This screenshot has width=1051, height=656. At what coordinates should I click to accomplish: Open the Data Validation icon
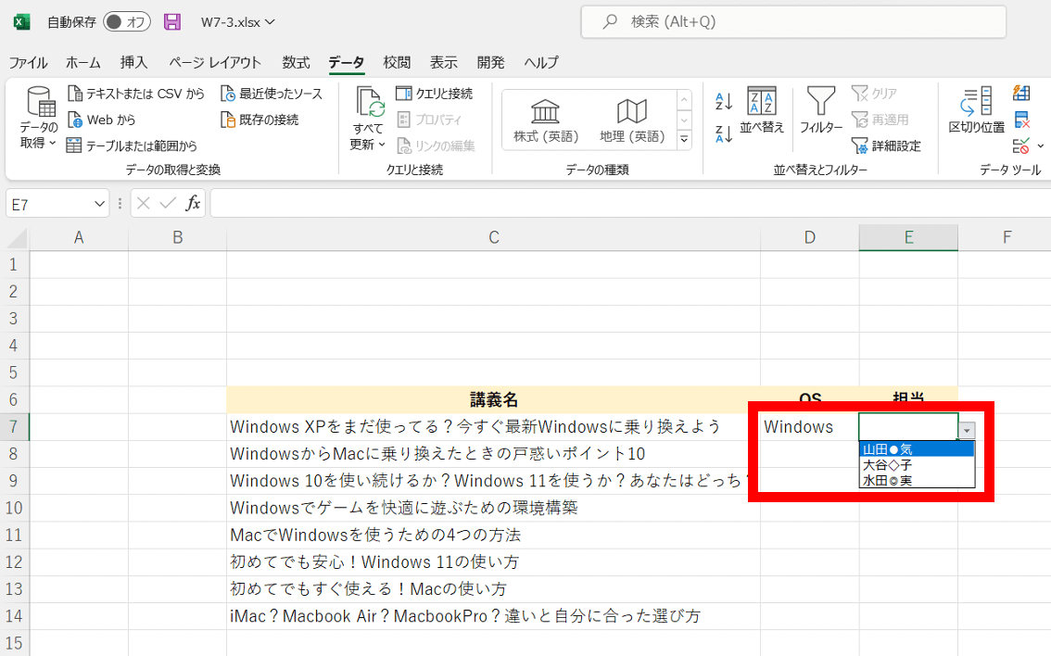tap(1021, 145)
